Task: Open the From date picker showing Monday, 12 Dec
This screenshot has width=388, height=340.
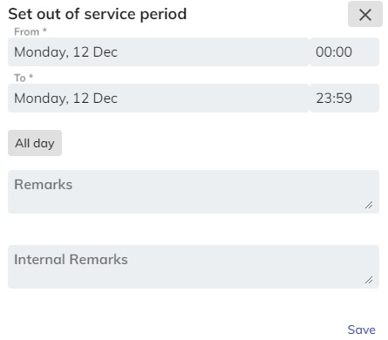Action: point(159,51)
